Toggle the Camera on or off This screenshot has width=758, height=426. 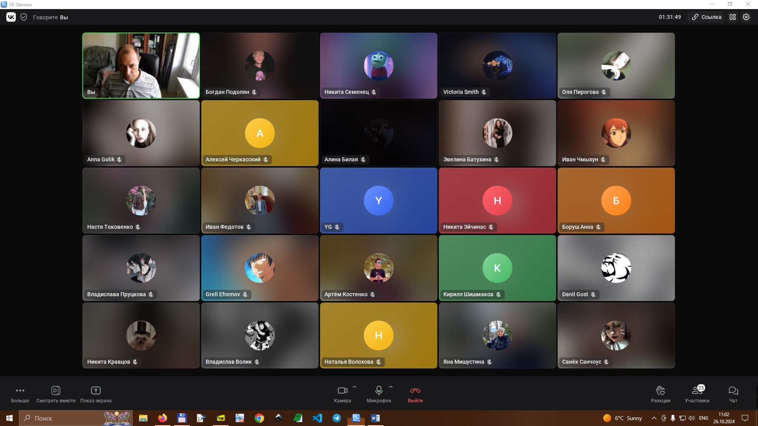tap(342, 390)
